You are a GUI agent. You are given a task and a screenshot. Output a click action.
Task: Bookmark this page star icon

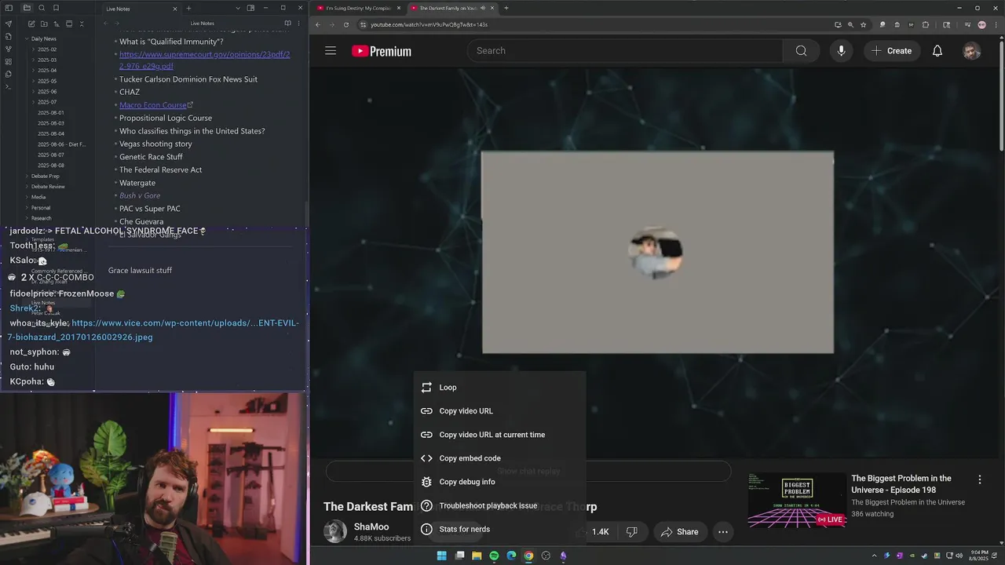[864, 24]
